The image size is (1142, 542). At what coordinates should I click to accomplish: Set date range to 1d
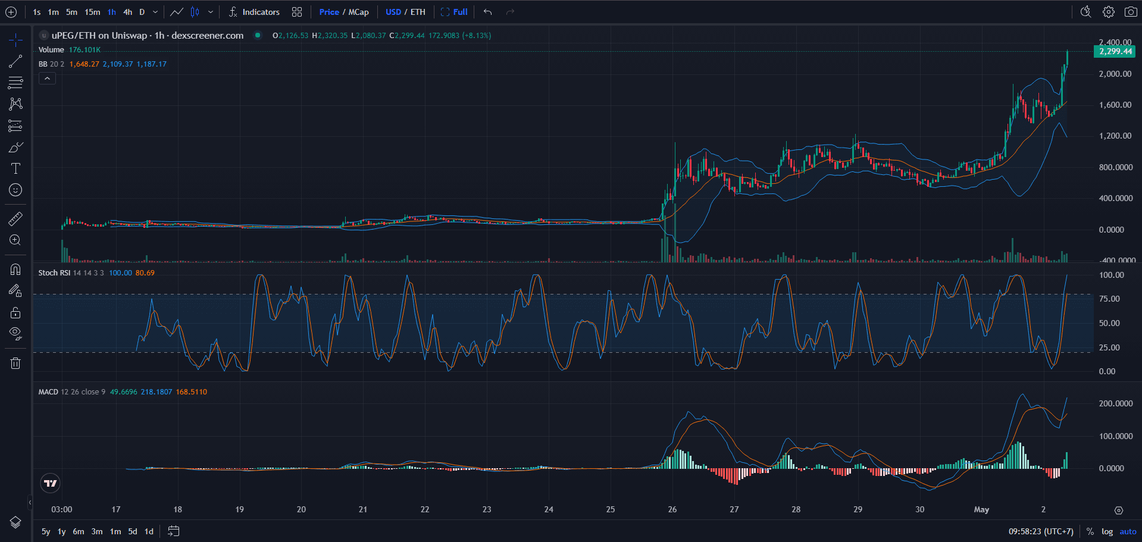click(x=149, y=531)
